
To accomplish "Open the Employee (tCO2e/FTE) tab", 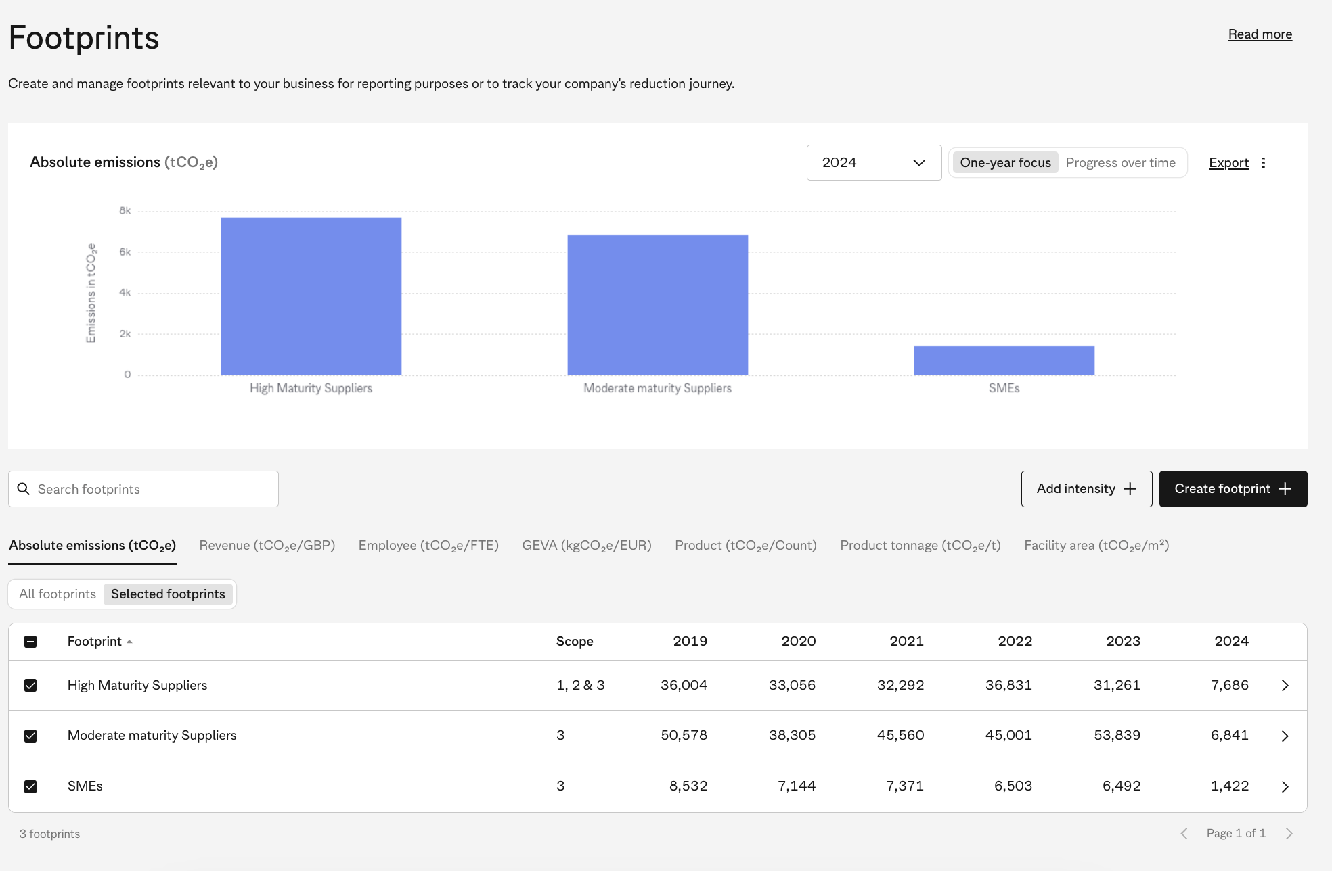I will click(x=428, y=546).
